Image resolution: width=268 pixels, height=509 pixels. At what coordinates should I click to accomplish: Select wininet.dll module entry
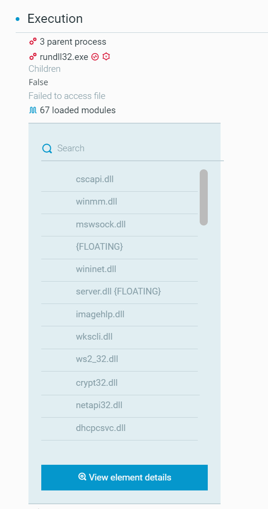click(120, 270)
